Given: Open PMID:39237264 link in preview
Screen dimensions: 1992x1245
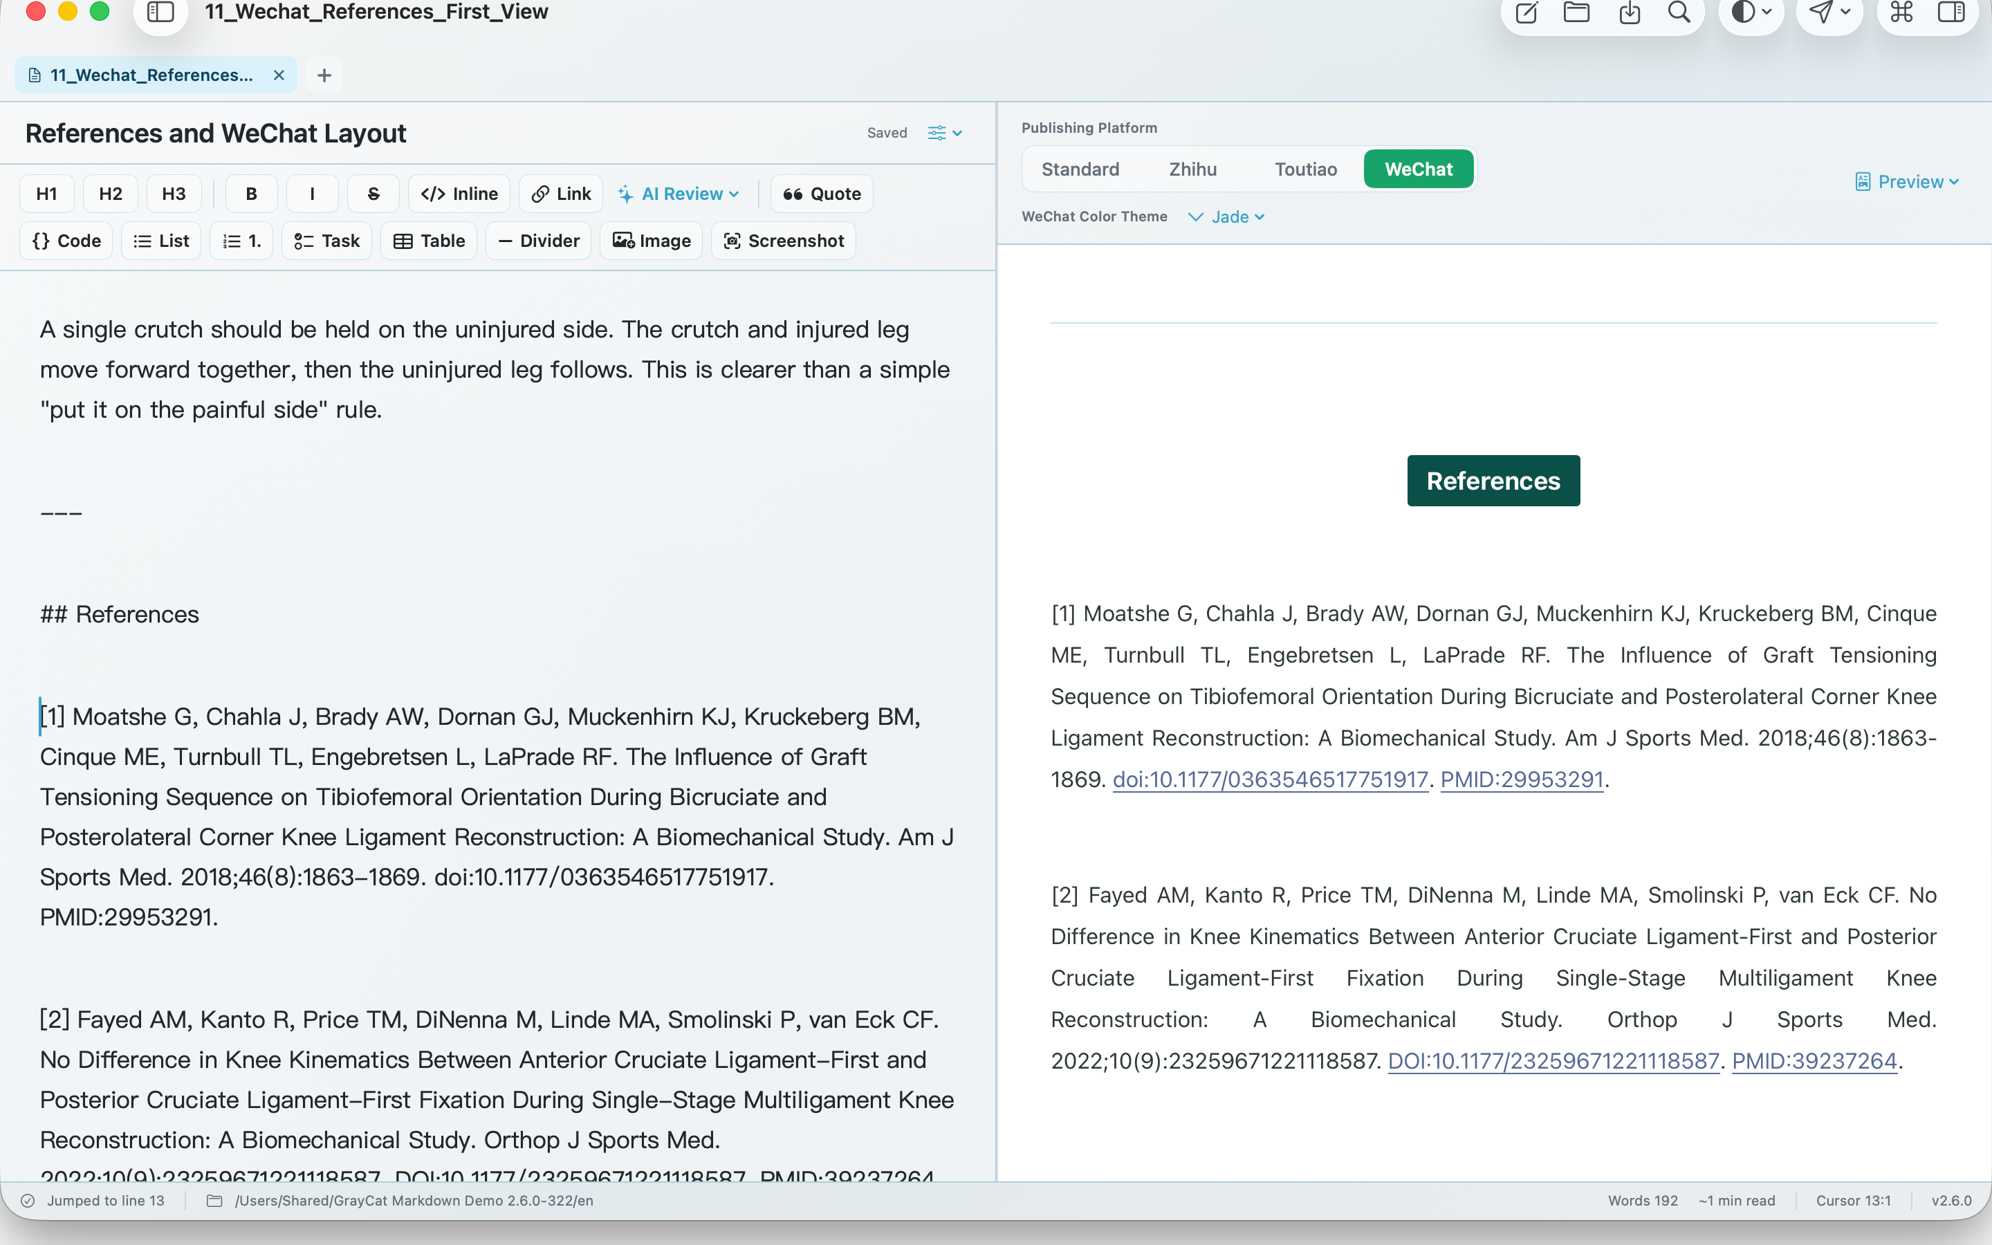Looking at the screenshot, I should coord(1814,1060).
